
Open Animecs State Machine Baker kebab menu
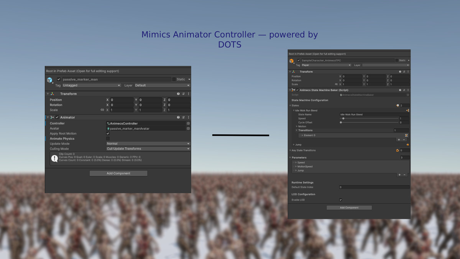pos(408,90)
